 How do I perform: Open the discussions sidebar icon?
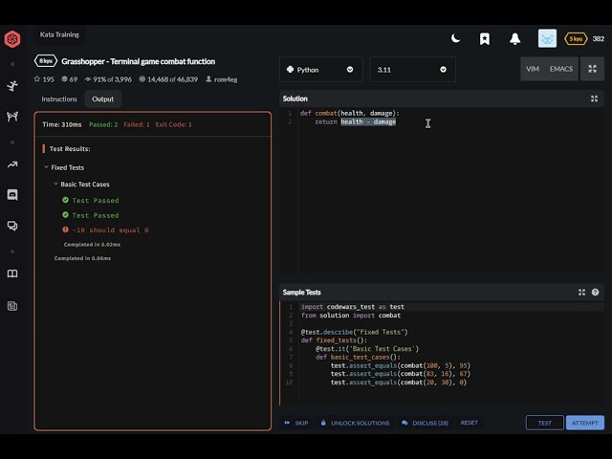pyautogui.click(x=12, y=226)
